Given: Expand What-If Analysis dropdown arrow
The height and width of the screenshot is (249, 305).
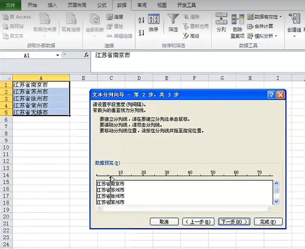Looking at the screenshot, I should tap(276, 36).
